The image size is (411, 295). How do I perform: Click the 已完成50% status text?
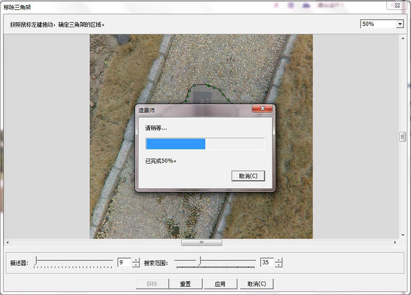[161, 161]
